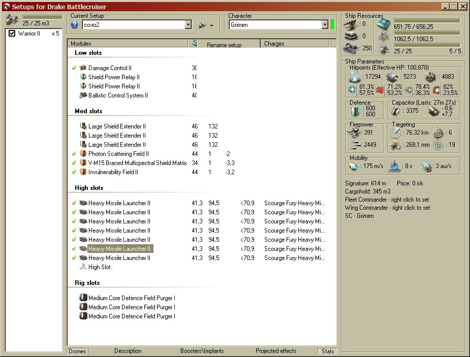Click the Charges column header
This screenshot has height=357, width=470.
pos(295,44)
